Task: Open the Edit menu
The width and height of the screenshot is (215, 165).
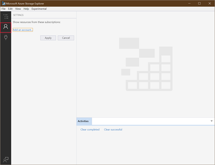Action: point(10,9)
